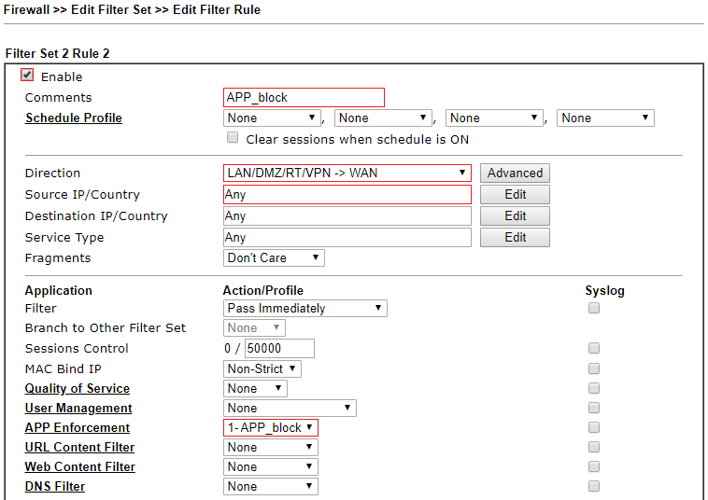Open the Direction dropdown
708x500 pixels.
[347, 174]
